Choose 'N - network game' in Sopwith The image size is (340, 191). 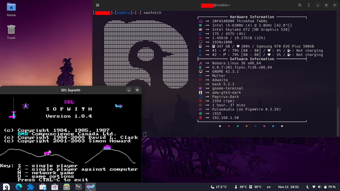click(46, 173)
